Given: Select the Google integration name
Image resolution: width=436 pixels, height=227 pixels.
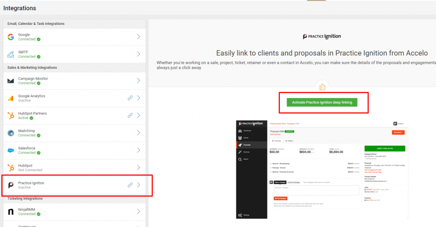Looking at the screenshot, I should [24, 35].
